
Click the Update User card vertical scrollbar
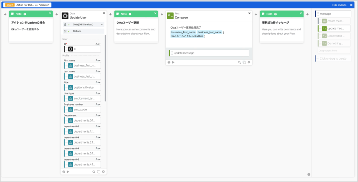point(105,68)
